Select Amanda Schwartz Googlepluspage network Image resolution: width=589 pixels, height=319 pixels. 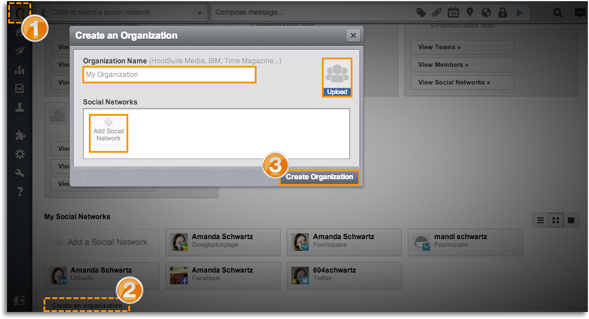(x=223, y=242)
